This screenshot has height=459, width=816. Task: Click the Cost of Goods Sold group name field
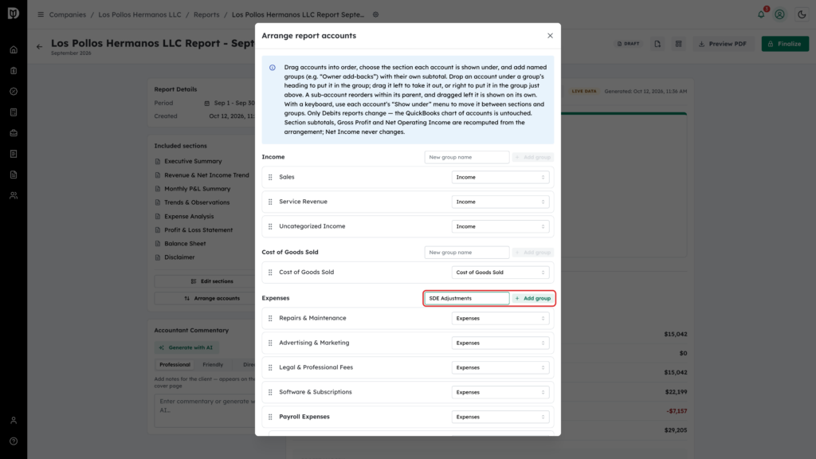(467, 253)
